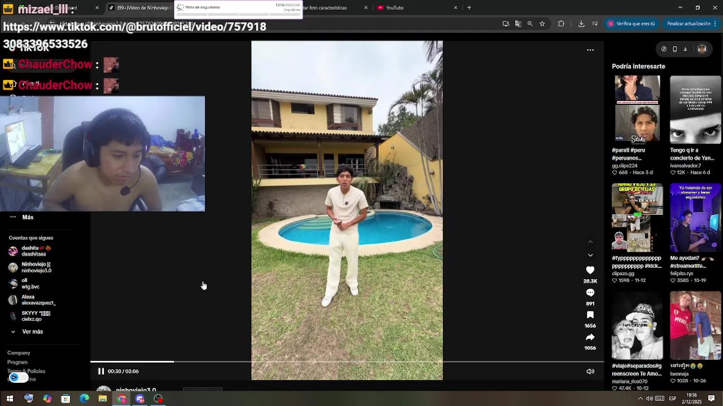
Task: Close the YouTube tab
Action: (455, 8)
